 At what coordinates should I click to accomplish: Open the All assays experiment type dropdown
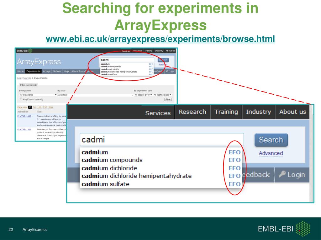click(x=143, y=95)
